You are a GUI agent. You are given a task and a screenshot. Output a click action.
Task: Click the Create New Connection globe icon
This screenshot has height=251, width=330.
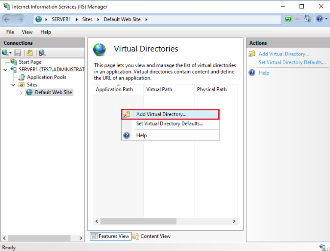6,53
